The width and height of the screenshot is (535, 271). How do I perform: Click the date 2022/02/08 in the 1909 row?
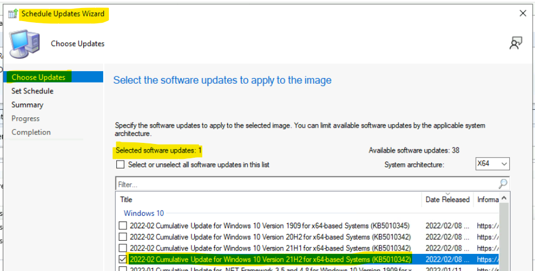point(447,225)
